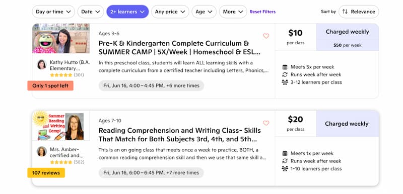This screenshot has height=194, width=403.
Task: Open the Summer Reading and Writing Camp thumbnail
Action: tap(61, 125)
